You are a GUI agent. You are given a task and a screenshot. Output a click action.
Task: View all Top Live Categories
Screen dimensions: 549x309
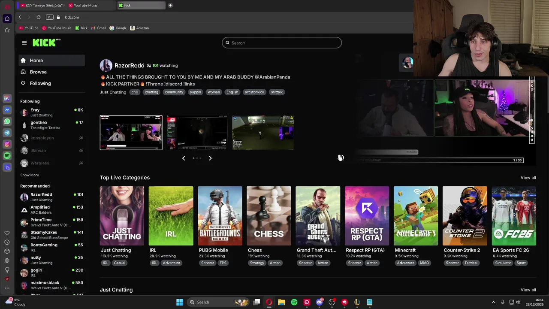(x=528, y=178)
